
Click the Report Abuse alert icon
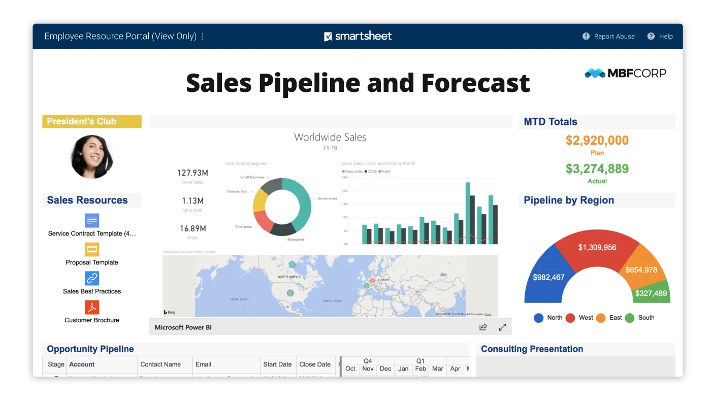(586, 36)
